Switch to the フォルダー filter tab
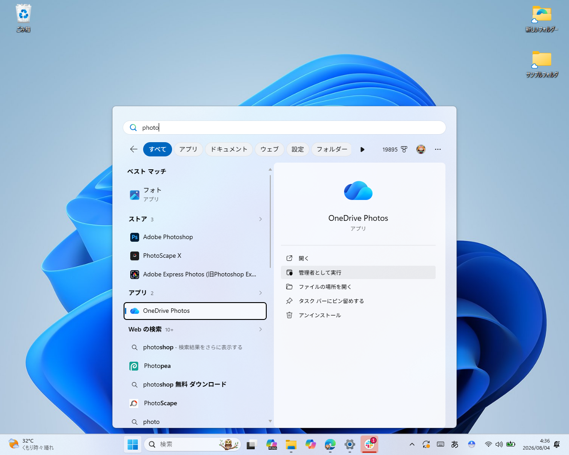This screenshot has width=569, height=455. (332, 149)
